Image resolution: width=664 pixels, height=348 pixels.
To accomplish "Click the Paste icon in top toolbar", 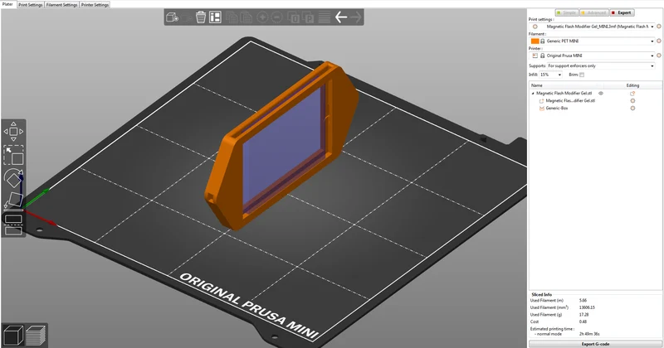I will (246, 17).
